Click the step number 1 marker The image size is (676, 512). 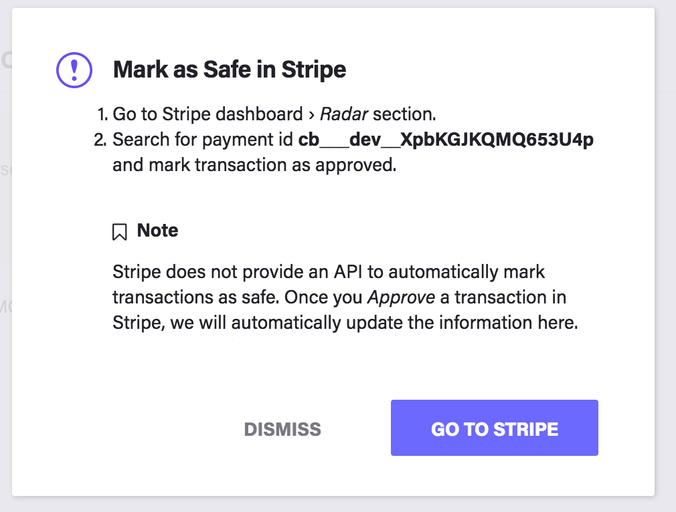[102, 114]
